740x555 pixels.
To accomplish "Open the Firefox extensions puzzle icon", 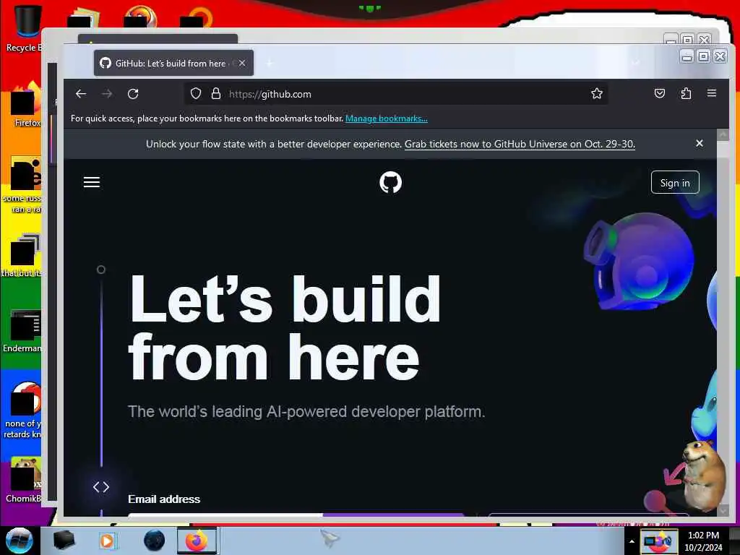I will point(687,93).
